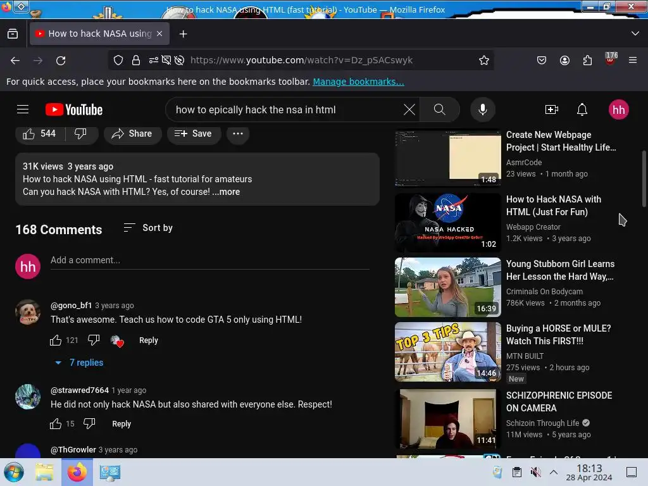
Task: Open Firefox tracking protection shield
Action: click(118, 60)
